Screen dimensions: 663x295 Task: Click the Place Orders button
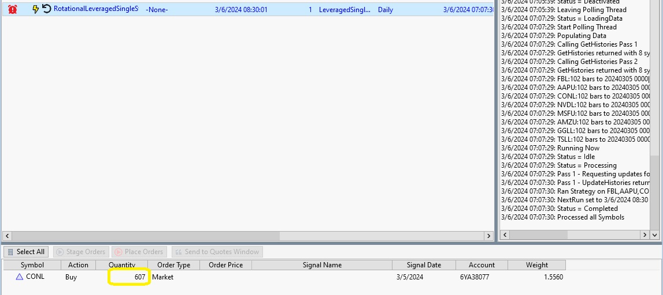[x=138, y=252]
